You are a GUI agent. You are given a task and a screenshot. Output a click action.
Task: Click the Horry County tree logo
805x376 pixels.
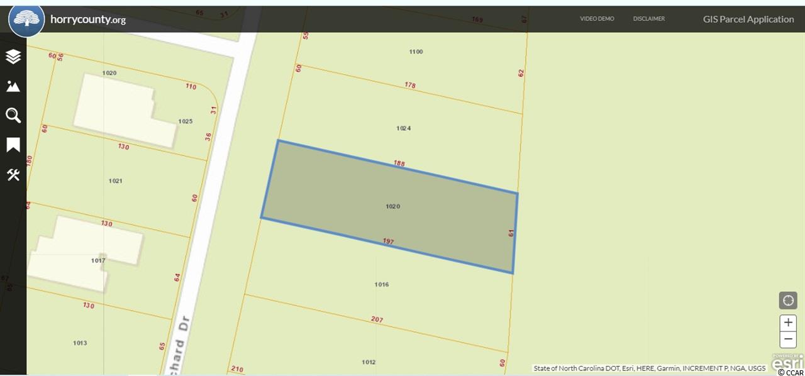[x=26, y=19]
